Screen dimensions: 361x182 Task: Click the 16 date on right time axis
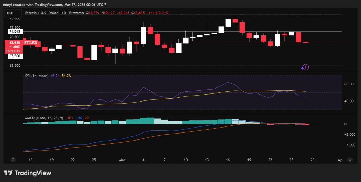click(x=228, y=160)
